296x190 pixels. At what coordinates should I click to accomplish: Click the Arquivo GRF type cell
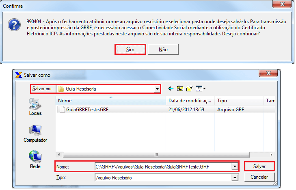[x=231, y=110]
